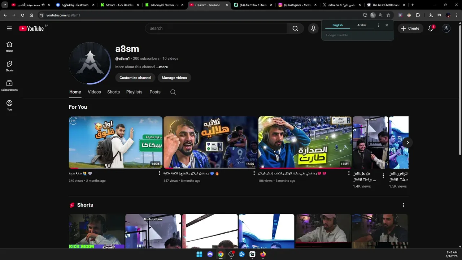Select Arabic in Translate popup
Viewport: 462px width, 260px height.
pos(362,25)
